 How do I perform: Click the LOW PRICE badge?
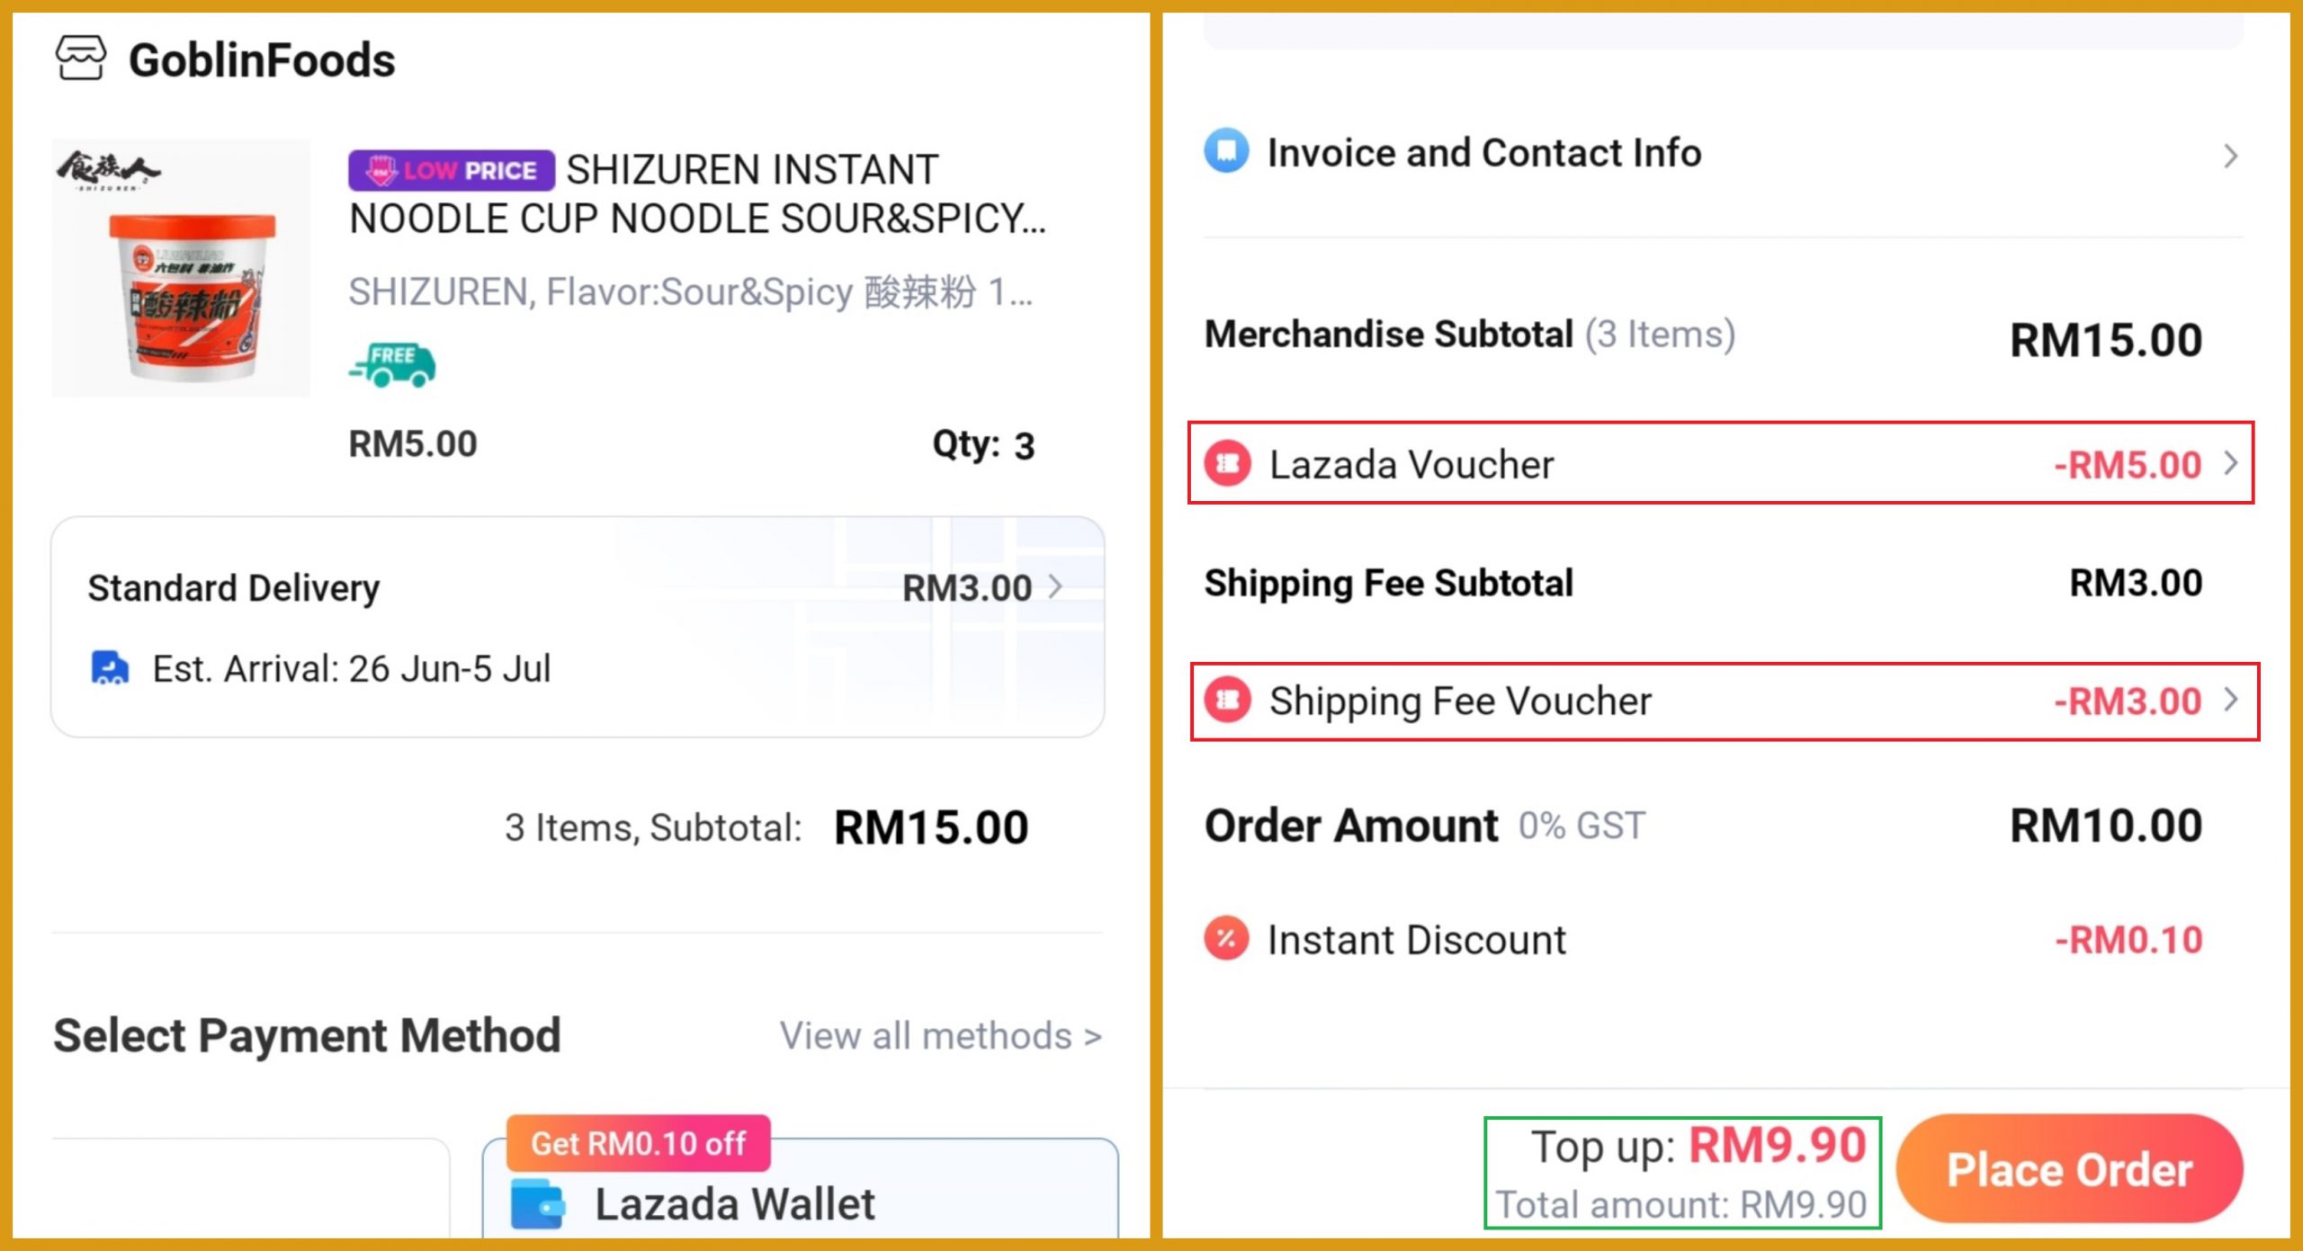click(x=451, y=170)
